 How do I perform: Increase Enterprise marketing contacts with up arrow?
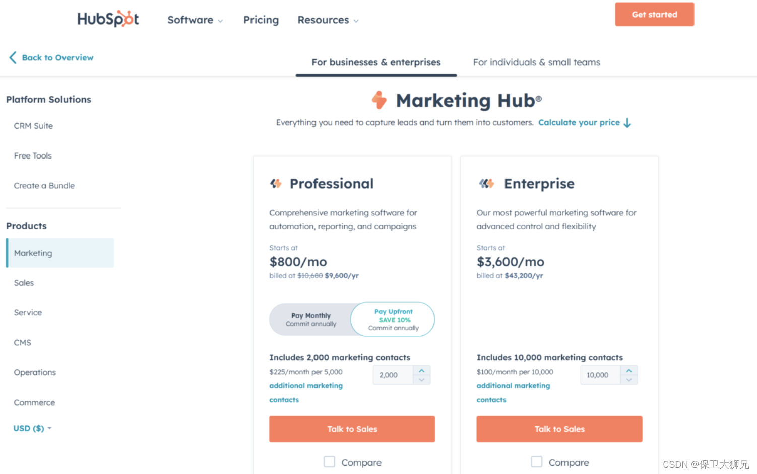point(629,370)
